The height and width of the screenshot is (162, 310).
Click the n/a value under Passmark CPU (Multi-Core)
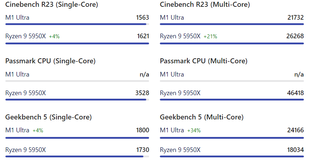pyautogui.click(x=299, y=74)
